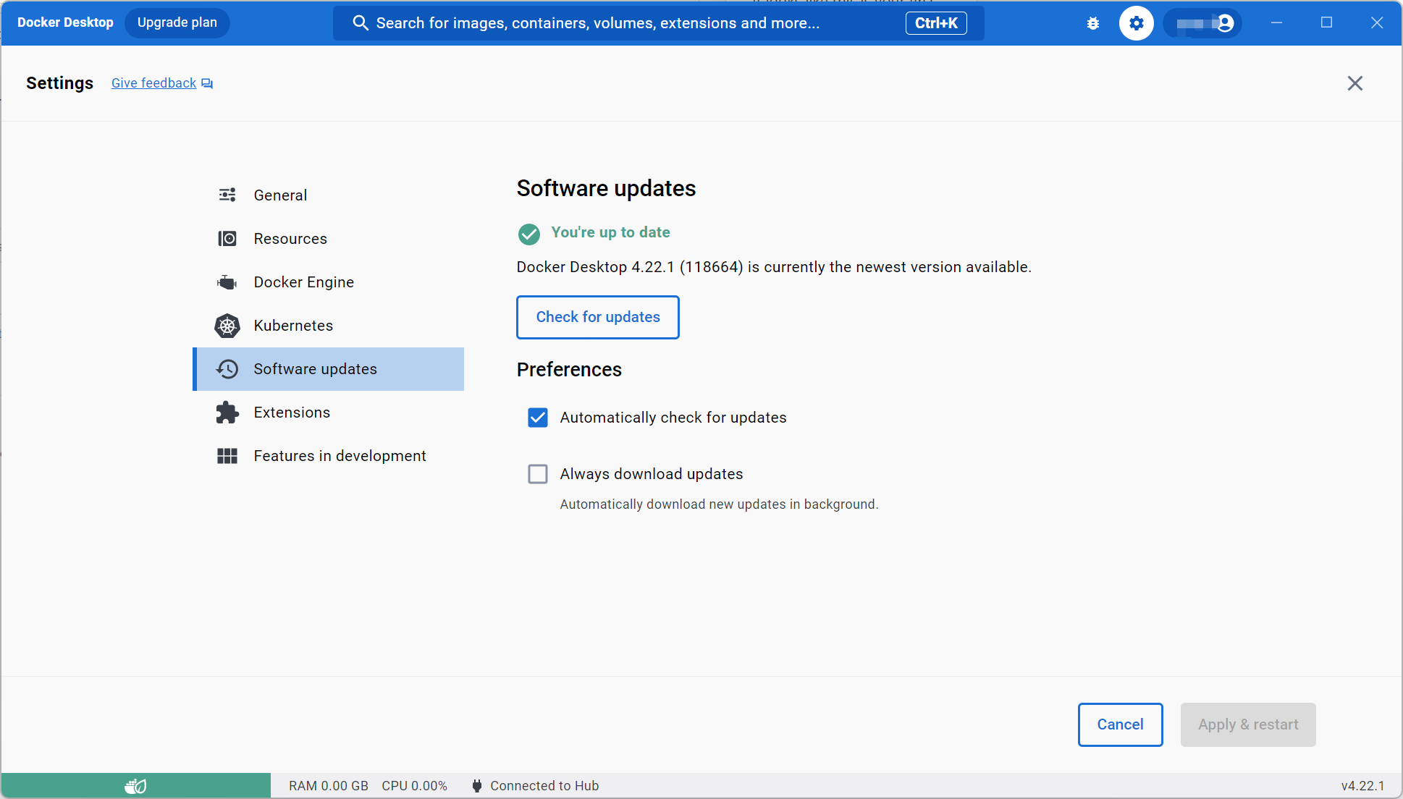The width and height of the screenshot is (1403, 799).
Task: Click the Kubernetes wheel icon
Action: pos(227,326)
